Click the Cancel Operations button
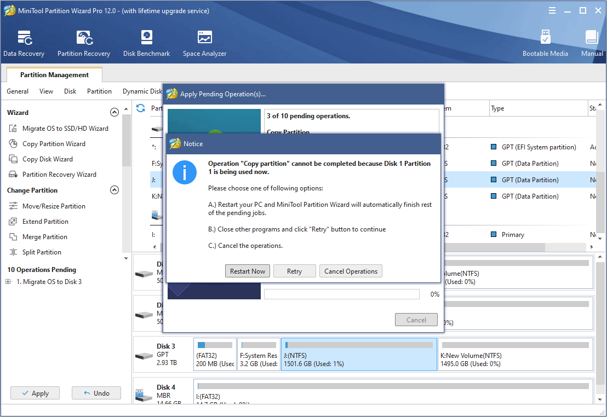 [351, 271]
